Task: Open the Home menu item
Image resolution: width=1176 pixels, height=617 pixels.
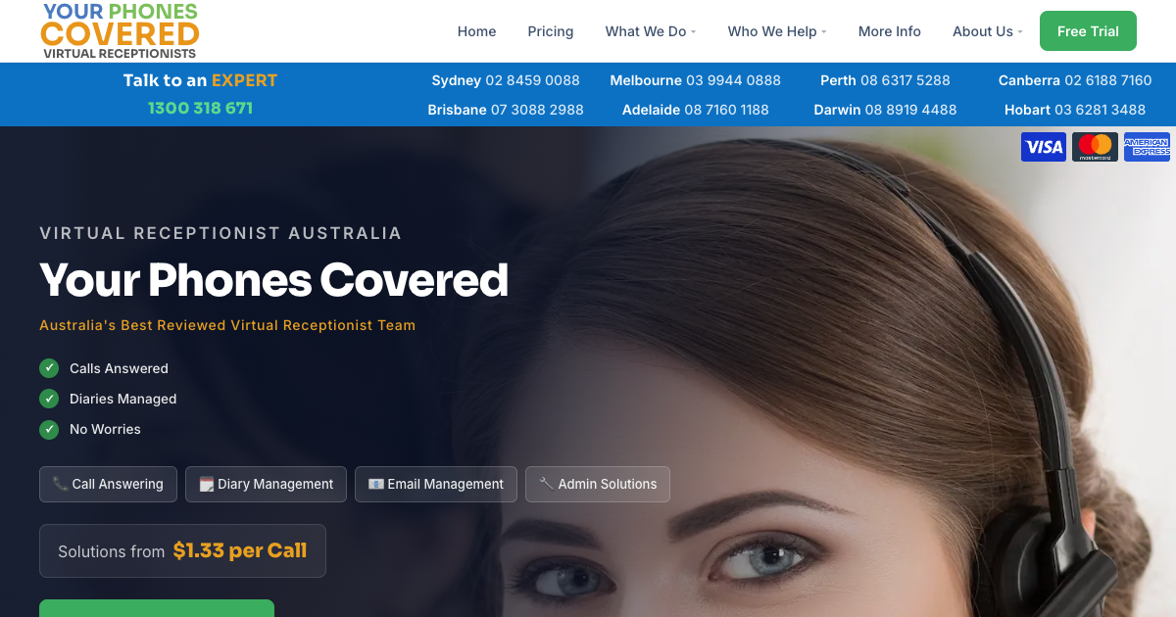Action: click(476, 30)
